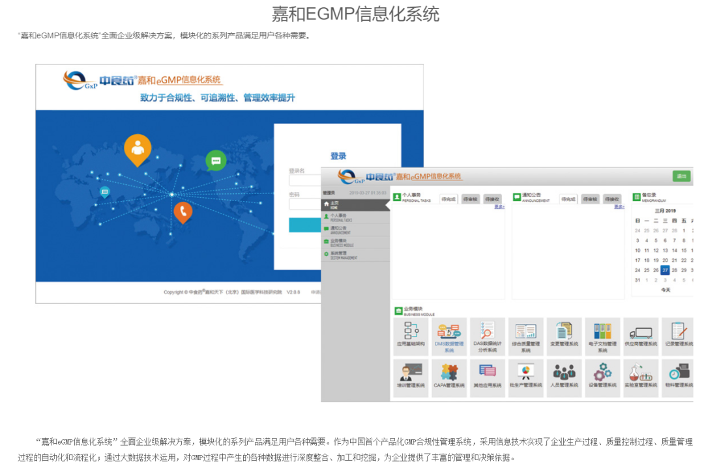Select date 31 in the March 2019 calendar
The image size is (704, 468).
(x=638, y=280)
